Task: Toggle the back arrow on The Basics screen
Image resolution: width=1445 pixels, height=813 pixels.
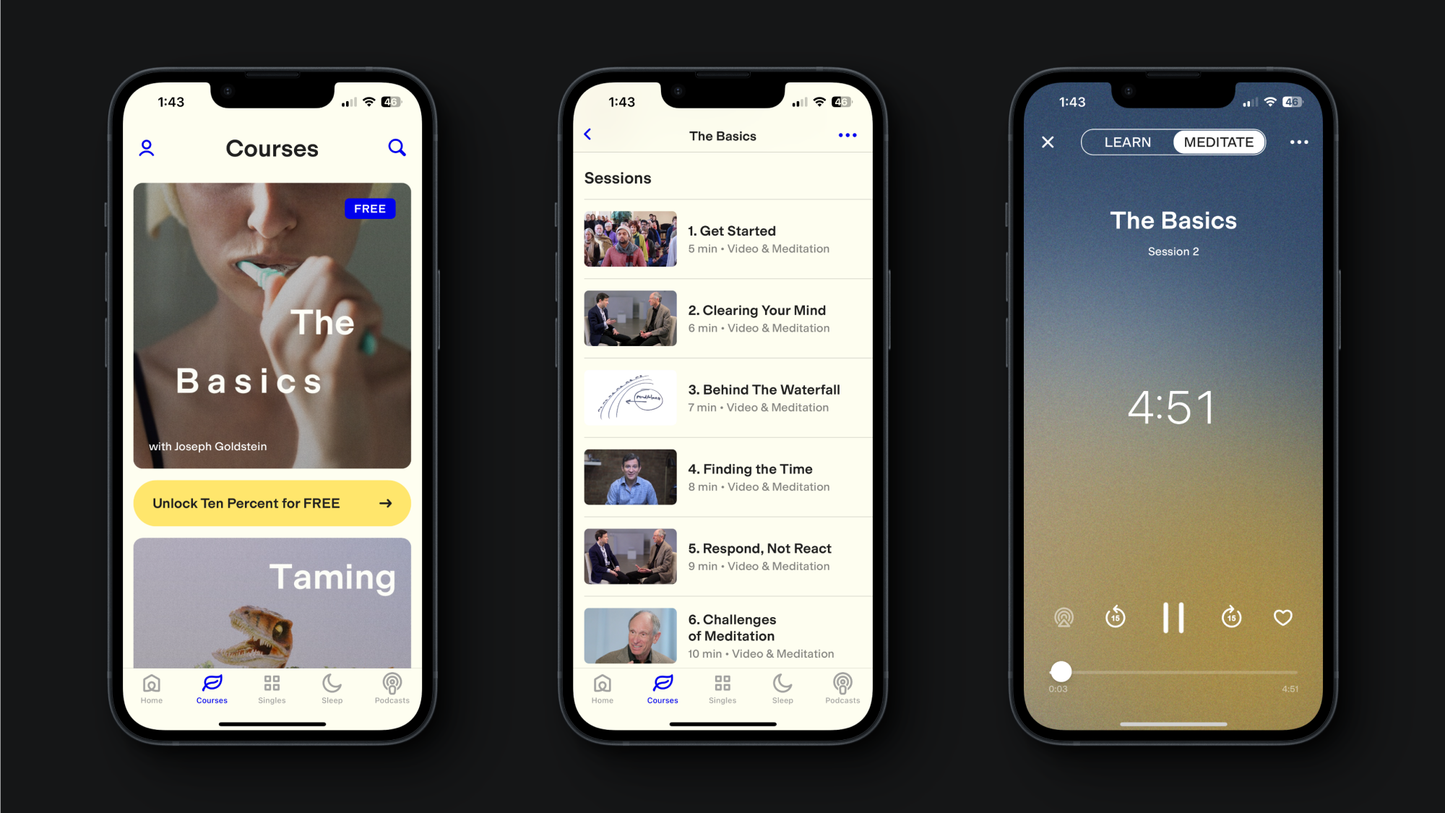Action: point(587,137)
